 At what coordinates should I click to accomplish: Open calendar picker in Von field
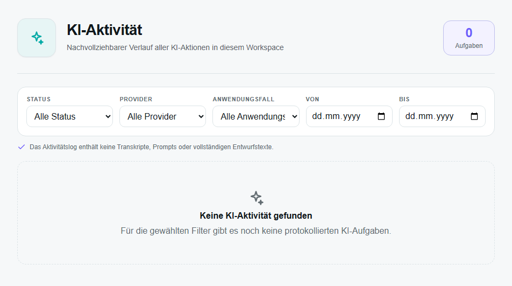381,116
